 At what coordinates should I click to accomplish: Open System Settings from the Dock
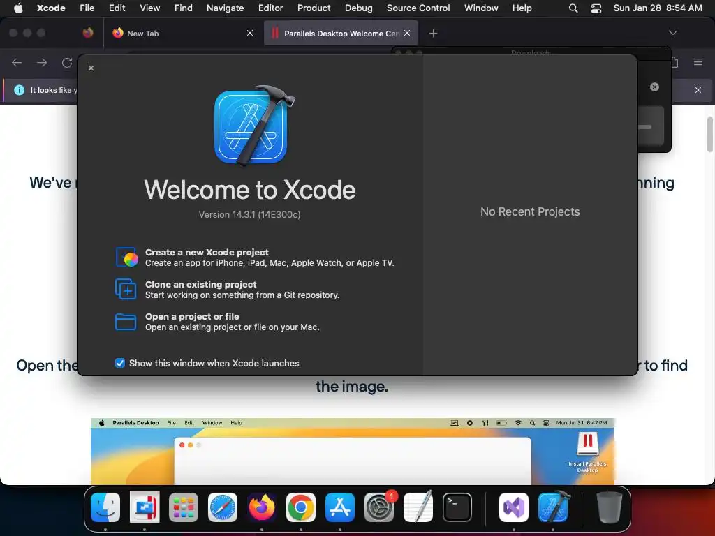(379, 507)
